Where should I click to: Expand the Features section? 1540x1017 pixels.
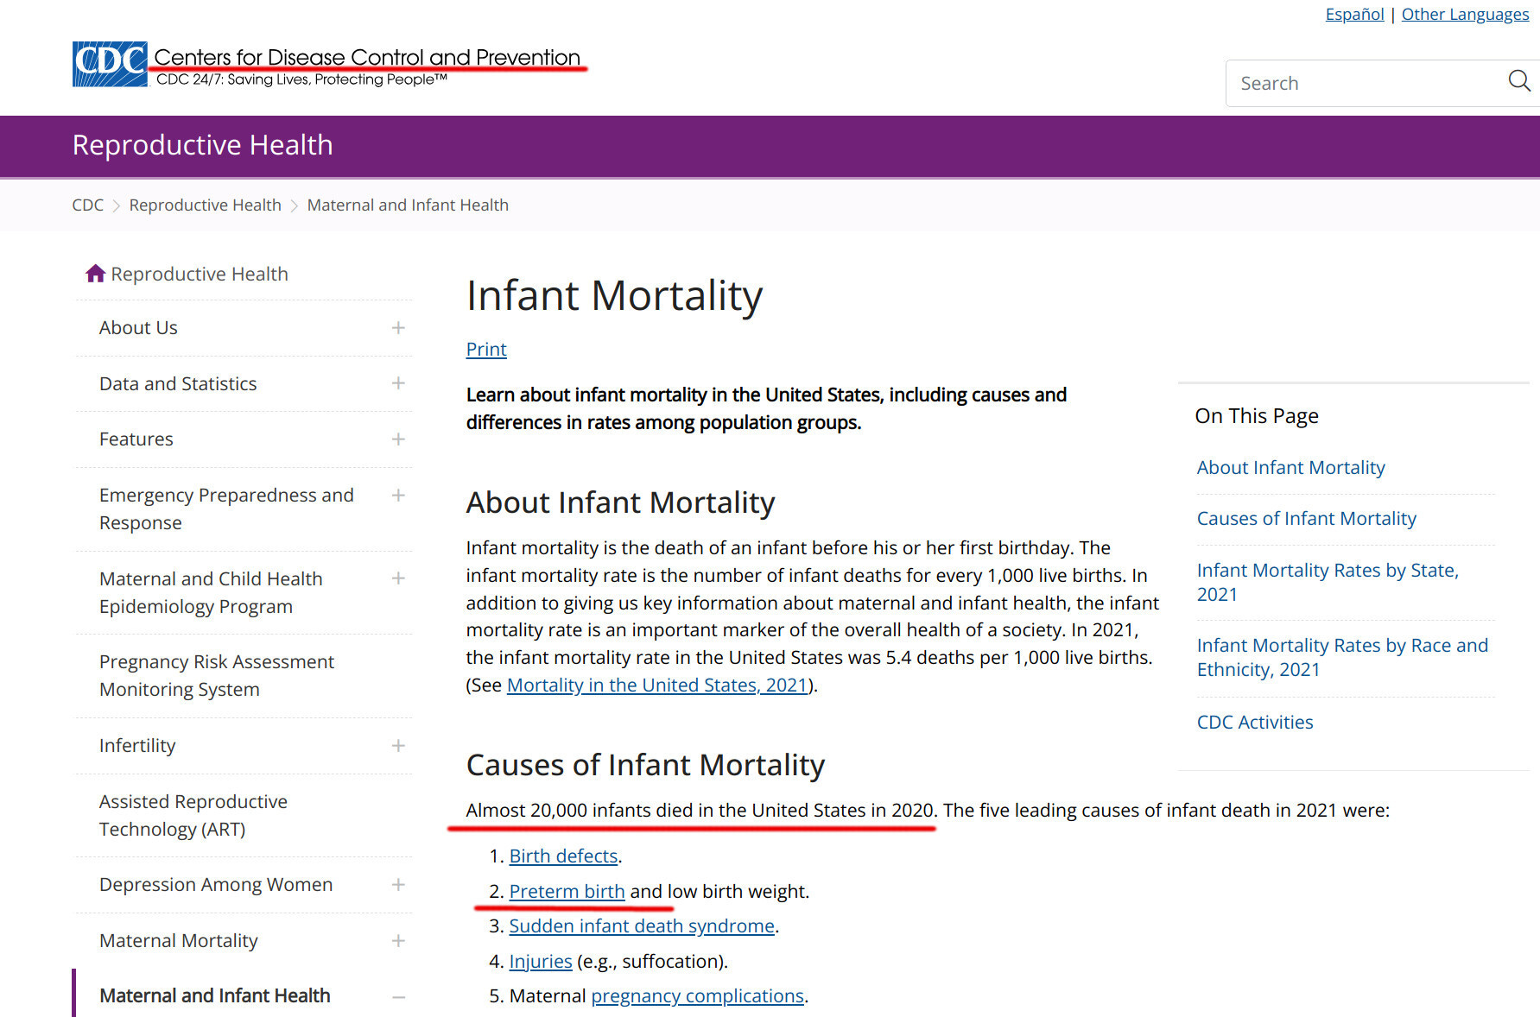click(398, 439)
